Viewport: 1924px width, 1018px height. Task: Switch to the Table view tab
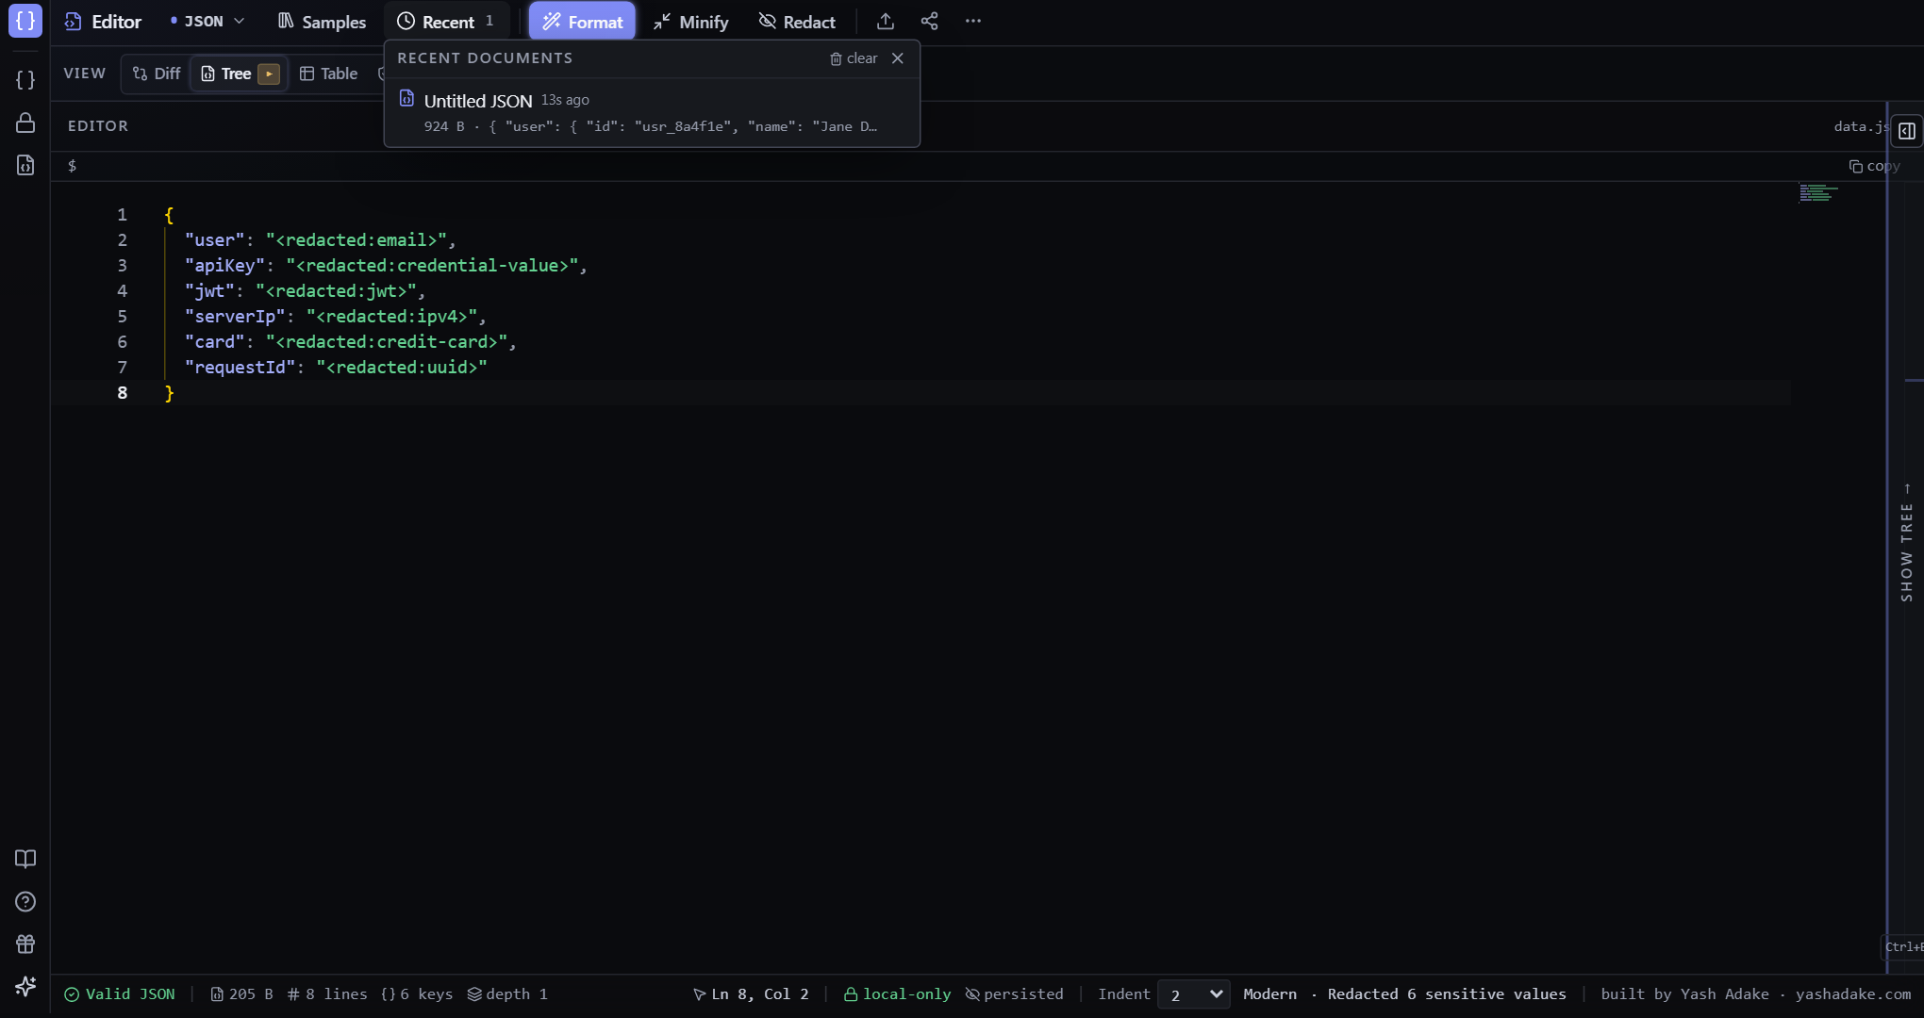pos(329,74)
